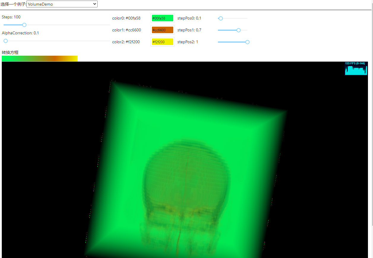Open the color1 #cc6600 color picker
Screen dimensions: 373x258
tap(162, 30)
